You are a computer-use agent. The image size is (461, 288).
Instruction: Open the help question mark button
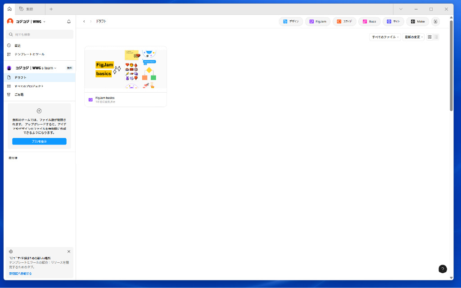[x=443, y=269]
